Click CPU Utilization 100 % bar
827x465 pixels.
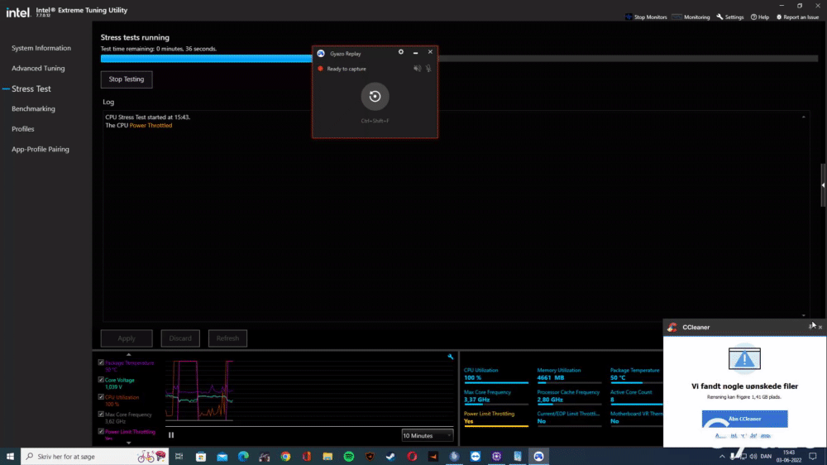495,382
